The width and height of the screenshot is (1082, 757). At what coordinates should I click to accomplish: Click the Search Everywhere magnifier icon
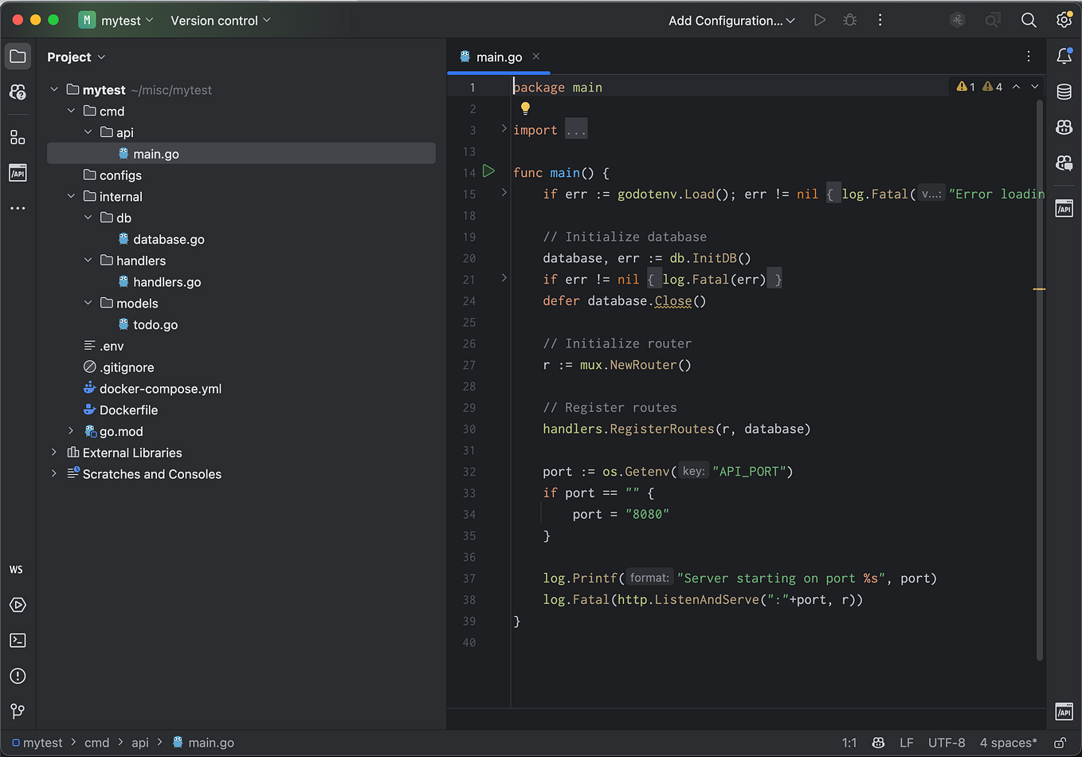pyautogui.click(x=1029, y=21)
